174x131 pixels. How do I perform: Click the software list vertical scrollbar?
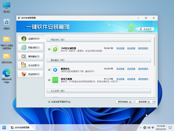154,51
